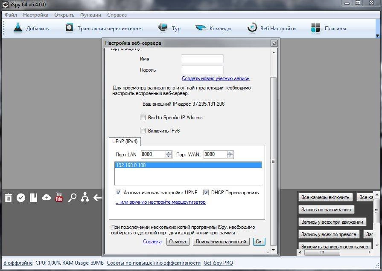382x271 pixels.
Task: Click Включить запись у всех камер button
Action: click(x=335, y=246)
